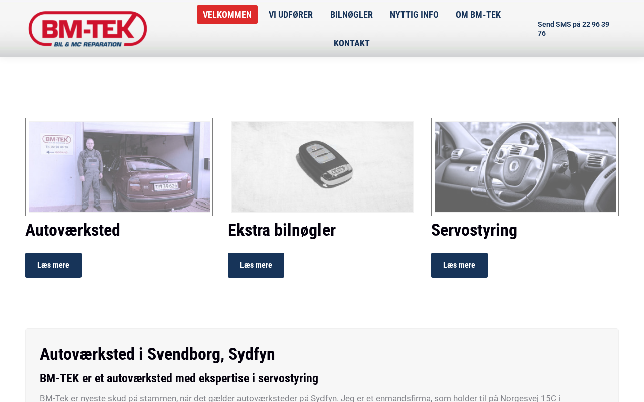The height and width of the screenshot is (402, 644).
Task: Open the Vi udfører menu
Action: (291, 15)
